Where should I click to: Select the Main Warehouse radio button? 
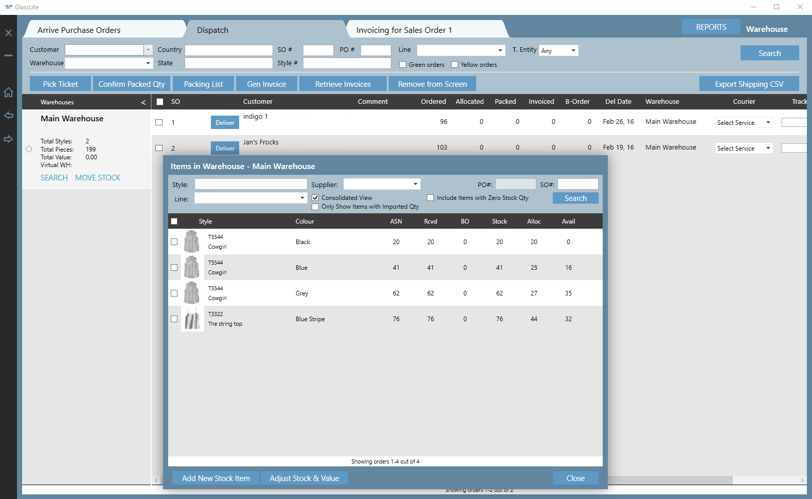pos(29,149)
